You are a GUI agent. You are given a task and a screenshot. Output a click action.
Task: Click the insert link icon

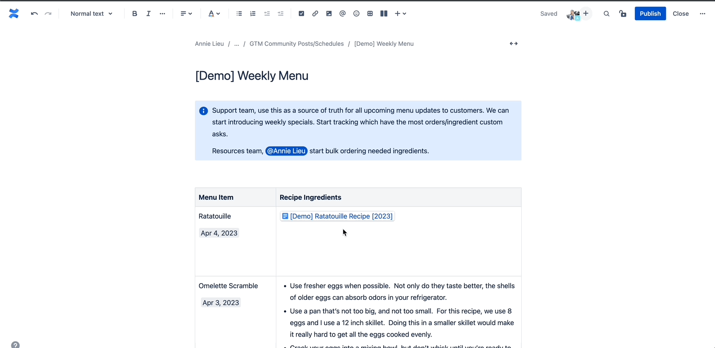click(x=315, y=14)
